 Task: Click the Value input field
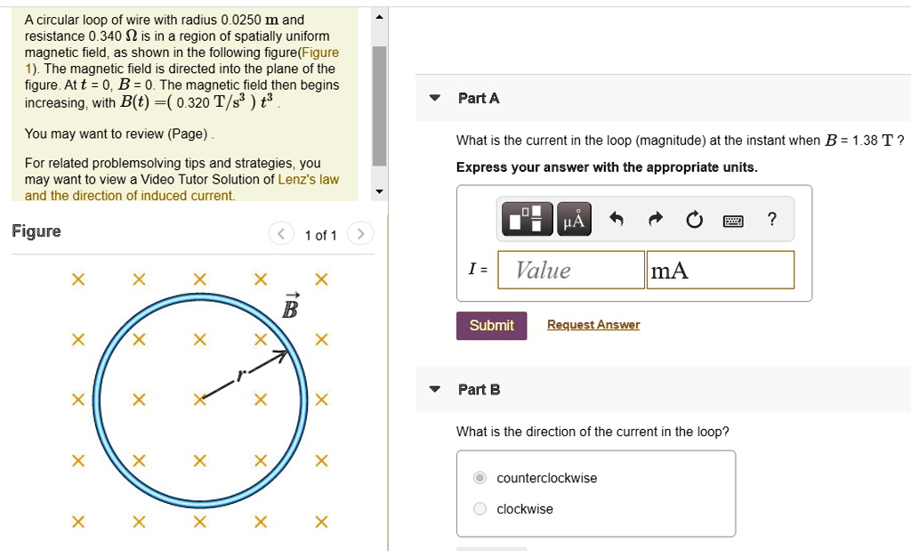[x=569, y=271]
